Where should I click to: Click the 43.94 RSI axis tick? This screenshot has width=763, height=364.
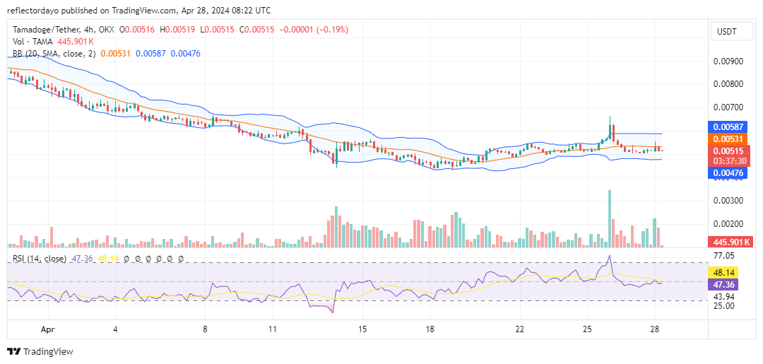pyautogui.click(x=724, y=296)
